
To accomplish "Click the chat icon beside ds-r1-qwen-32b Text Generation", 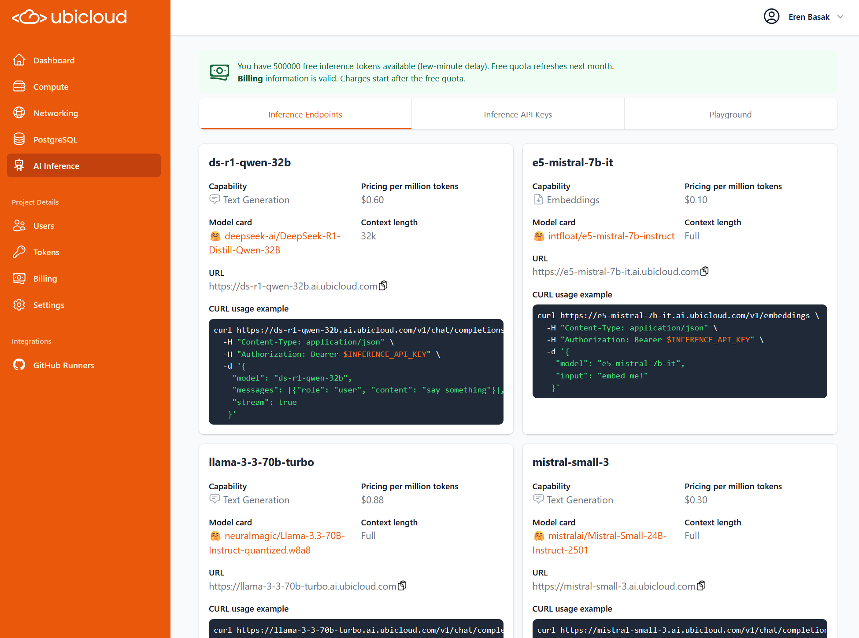I will tap(215, 199).
